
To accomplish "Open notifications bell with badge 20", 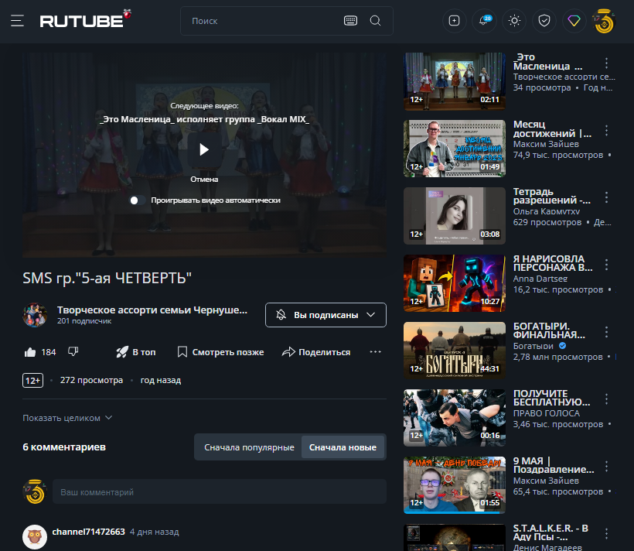I will click(484, 21).
